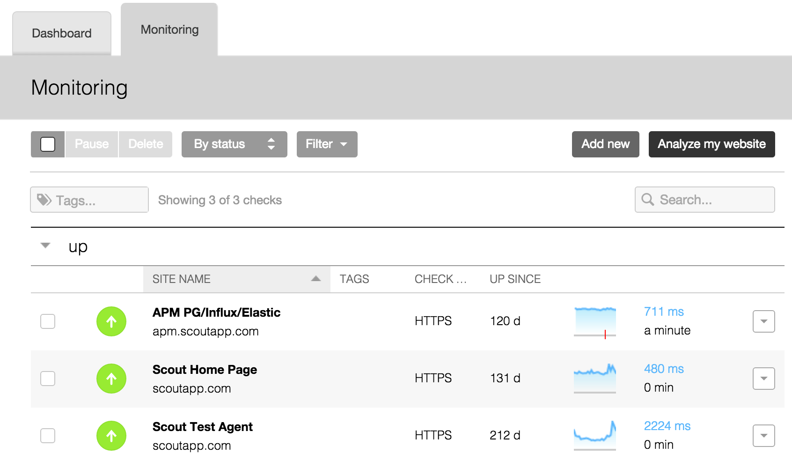Switch to the Dashboard tab
Viewport: 792px width, 476px height.
point(62,33)
